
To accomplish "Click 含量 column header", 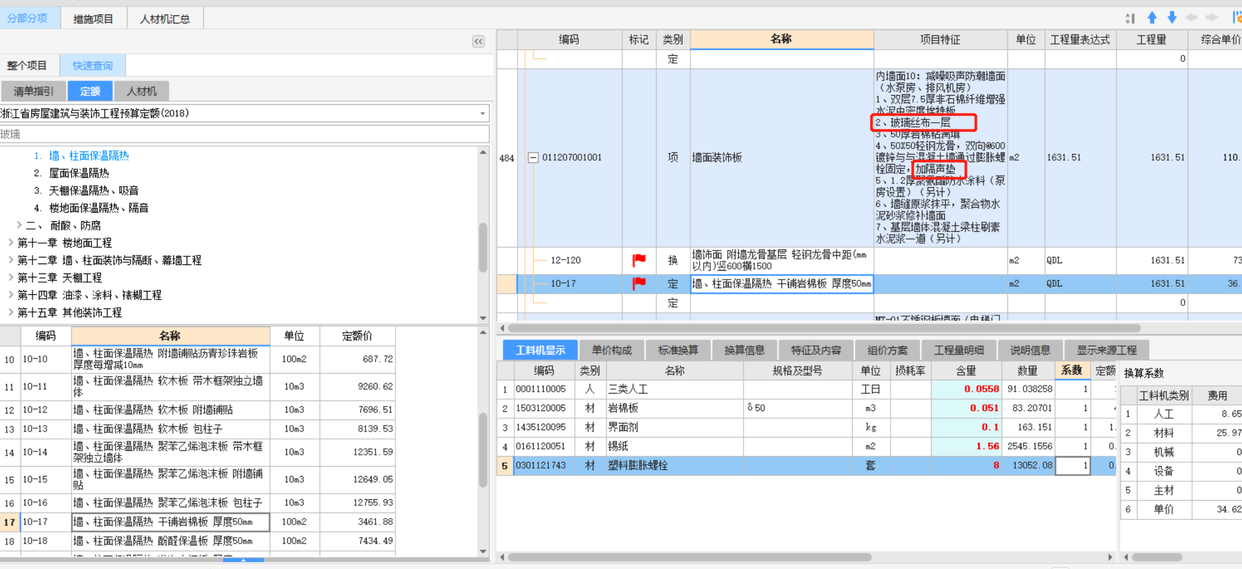I will click(966, 370).
